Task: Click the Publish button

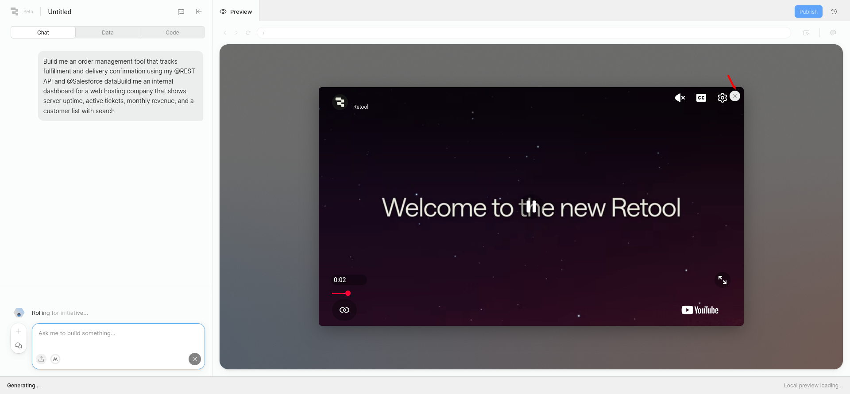Action: tap(808, 12)
